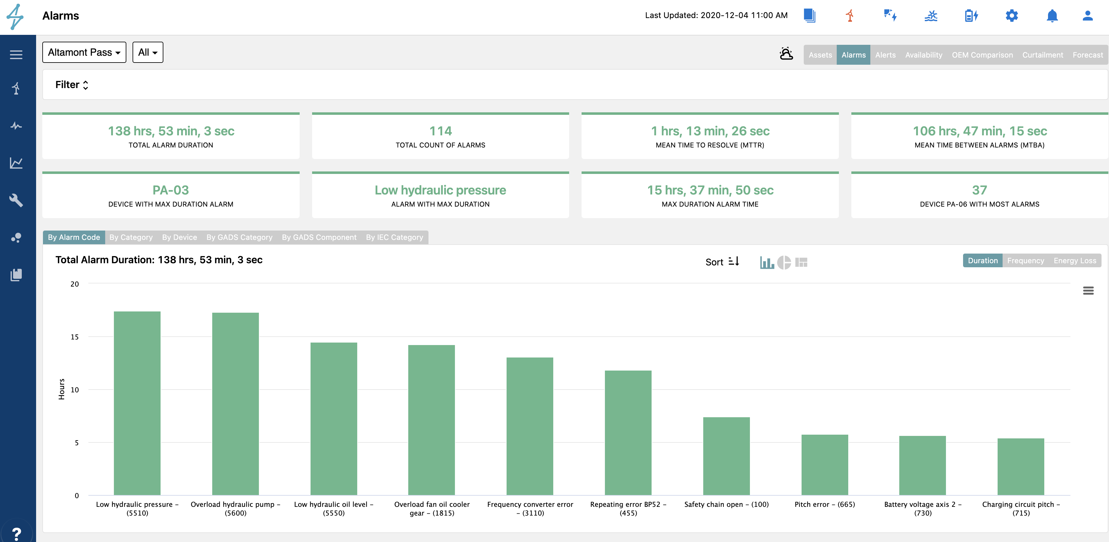Viewport: 1109px width, 542px height.
Task: Click the Overload hydraulic pump (5600) bar
Action: tap(236, 404)
